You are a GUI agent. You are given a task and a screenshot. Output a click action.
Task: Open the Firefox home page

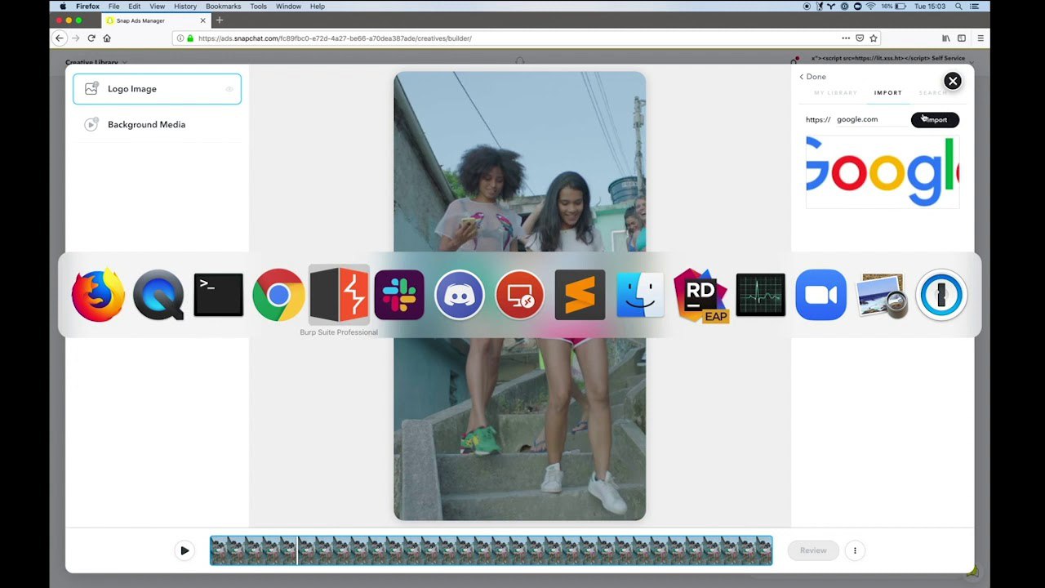pyautogui.click(x=107, y=38)
